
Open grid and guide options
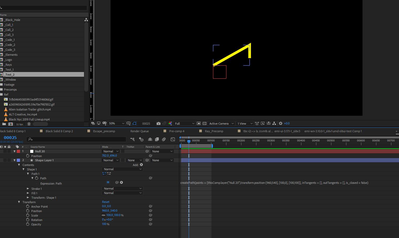[128, 123]
